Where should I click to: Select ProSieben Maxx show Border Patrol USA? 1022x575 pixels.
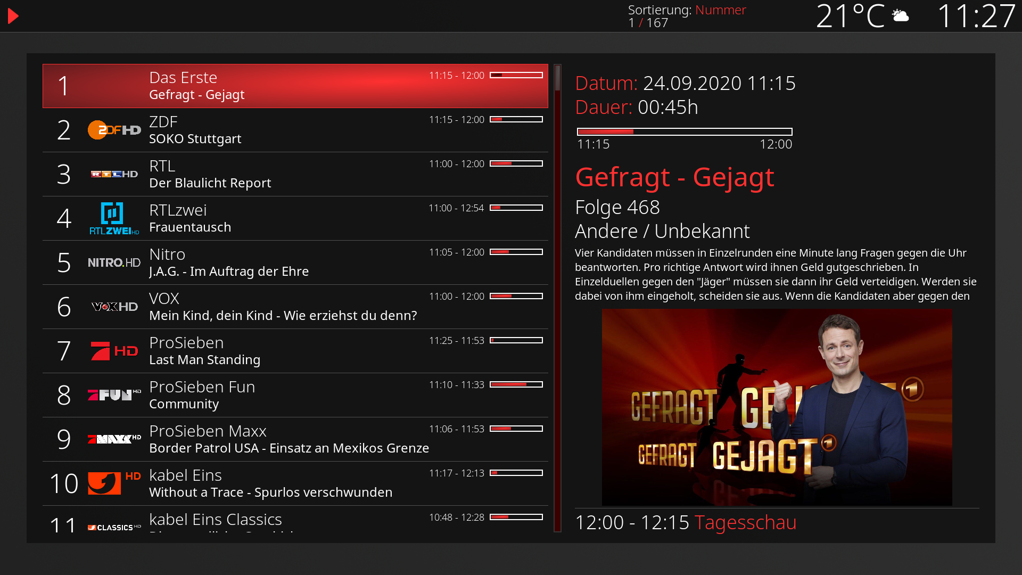pyautogui.click(x=289, y=448)
